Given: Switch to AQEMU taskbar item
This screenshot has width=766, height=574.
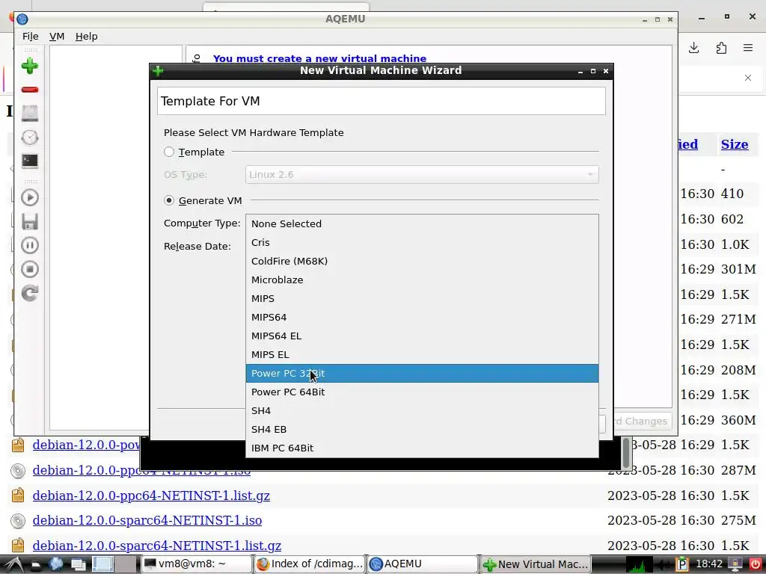Looking at the screenshot, I should 423,564.
